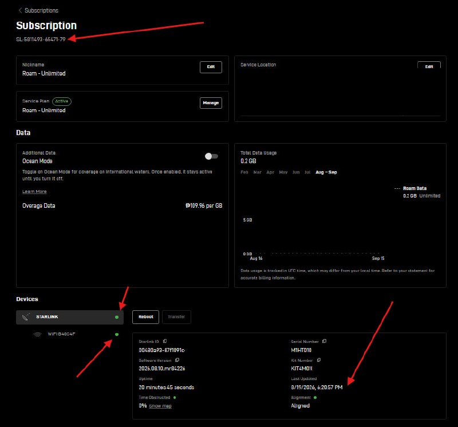Viewport: 458px width, 427px height.
Task: Click the Aligned status text
Action: [x=300, y=406]
